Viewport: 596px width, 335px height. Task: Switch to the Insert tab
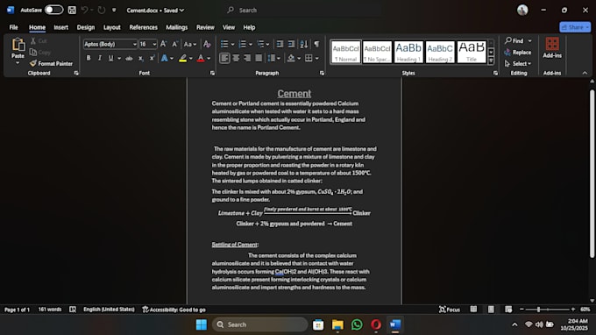(x=60, y=27)
